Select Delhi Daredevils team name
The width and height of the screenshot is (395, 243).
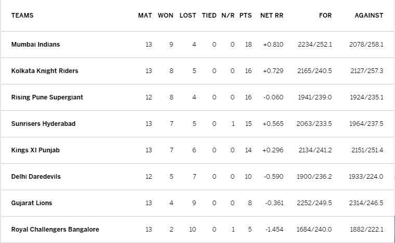coord(36,177)
